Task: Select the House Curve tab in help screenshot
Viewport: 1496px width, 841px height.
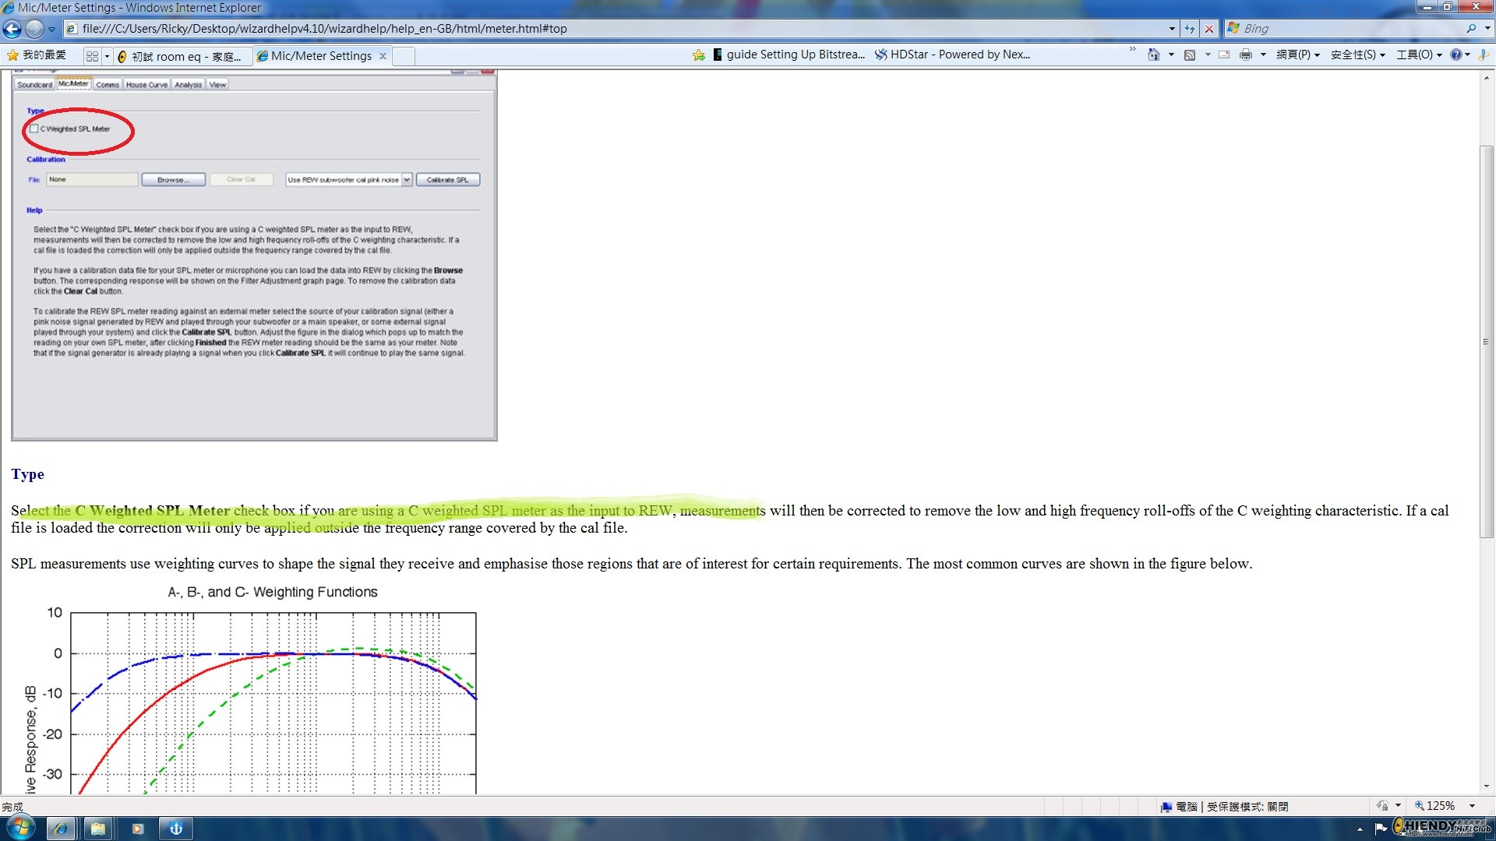Action: [146, 85]
